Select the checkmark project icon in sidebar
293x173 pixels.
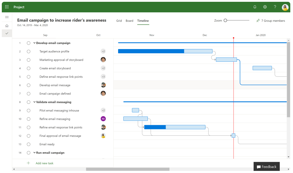[x=7, y=33]
